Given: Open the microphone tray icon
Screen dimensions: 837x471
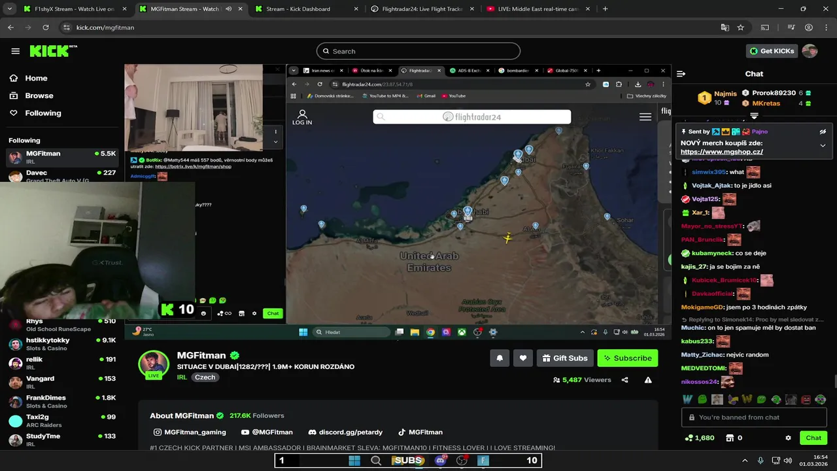Looking at the screenshot, I should [x=760, y=461].
